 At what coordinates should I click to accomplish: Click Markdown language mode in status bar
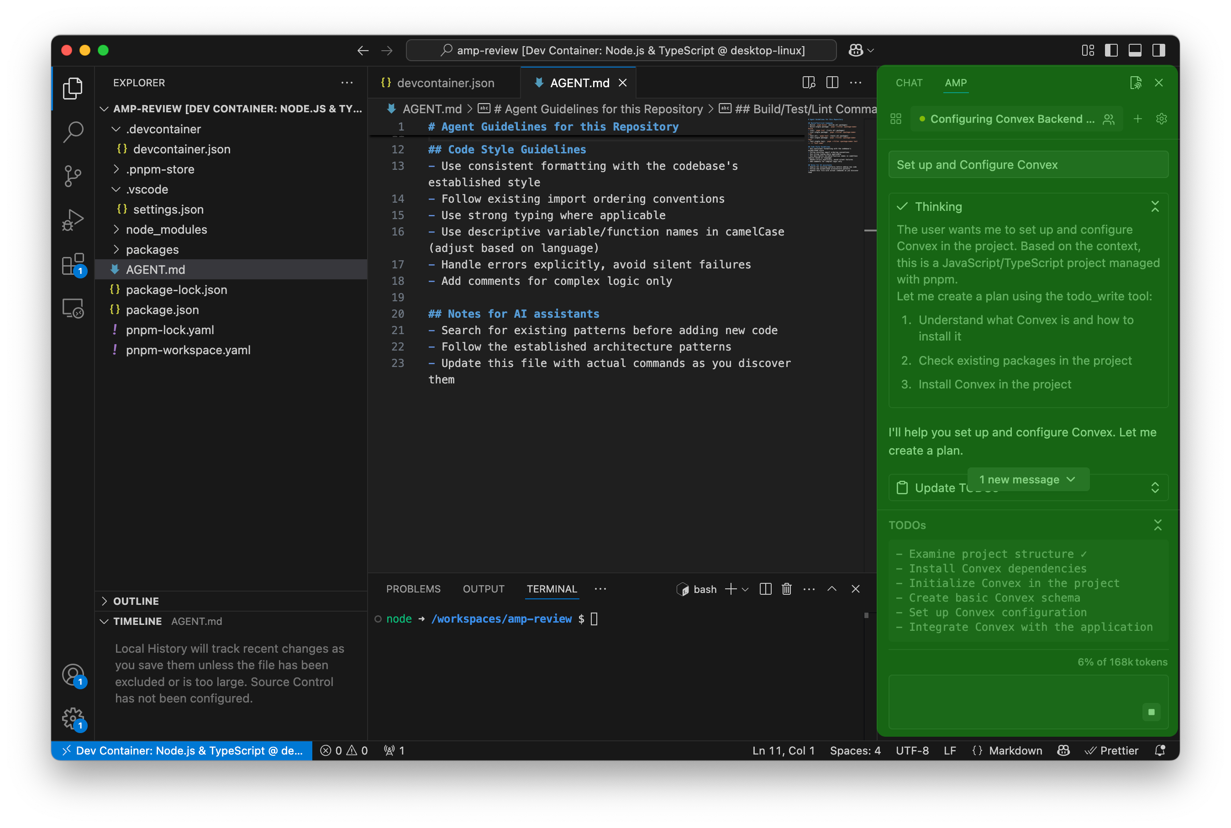[1015, 750]
